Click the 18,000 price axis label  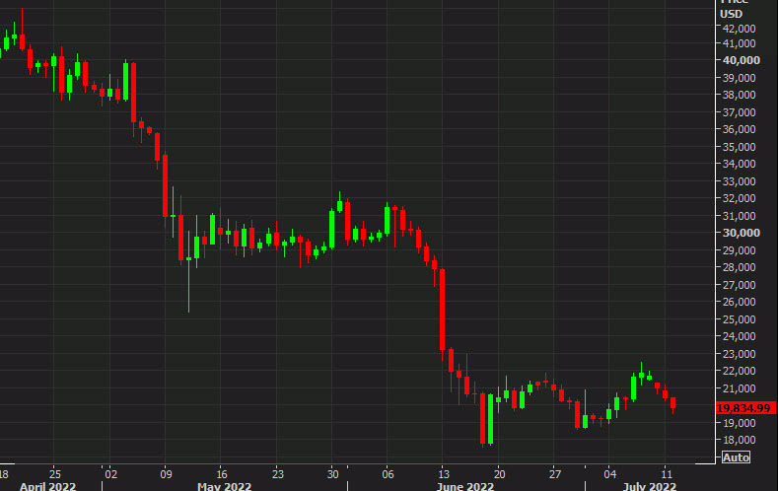point(740,440)
